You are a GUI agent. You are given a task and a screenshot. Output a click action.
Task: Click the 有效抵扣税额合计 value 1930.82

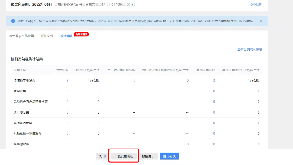[94, 81]
